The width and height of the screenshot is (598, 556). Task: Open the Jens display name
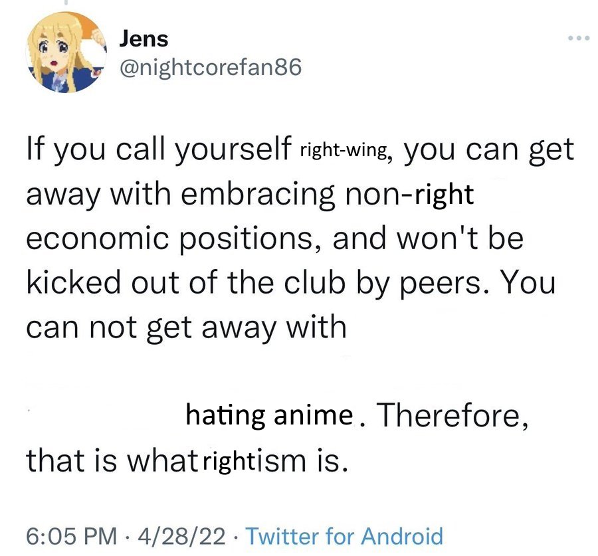coord(144,39)
